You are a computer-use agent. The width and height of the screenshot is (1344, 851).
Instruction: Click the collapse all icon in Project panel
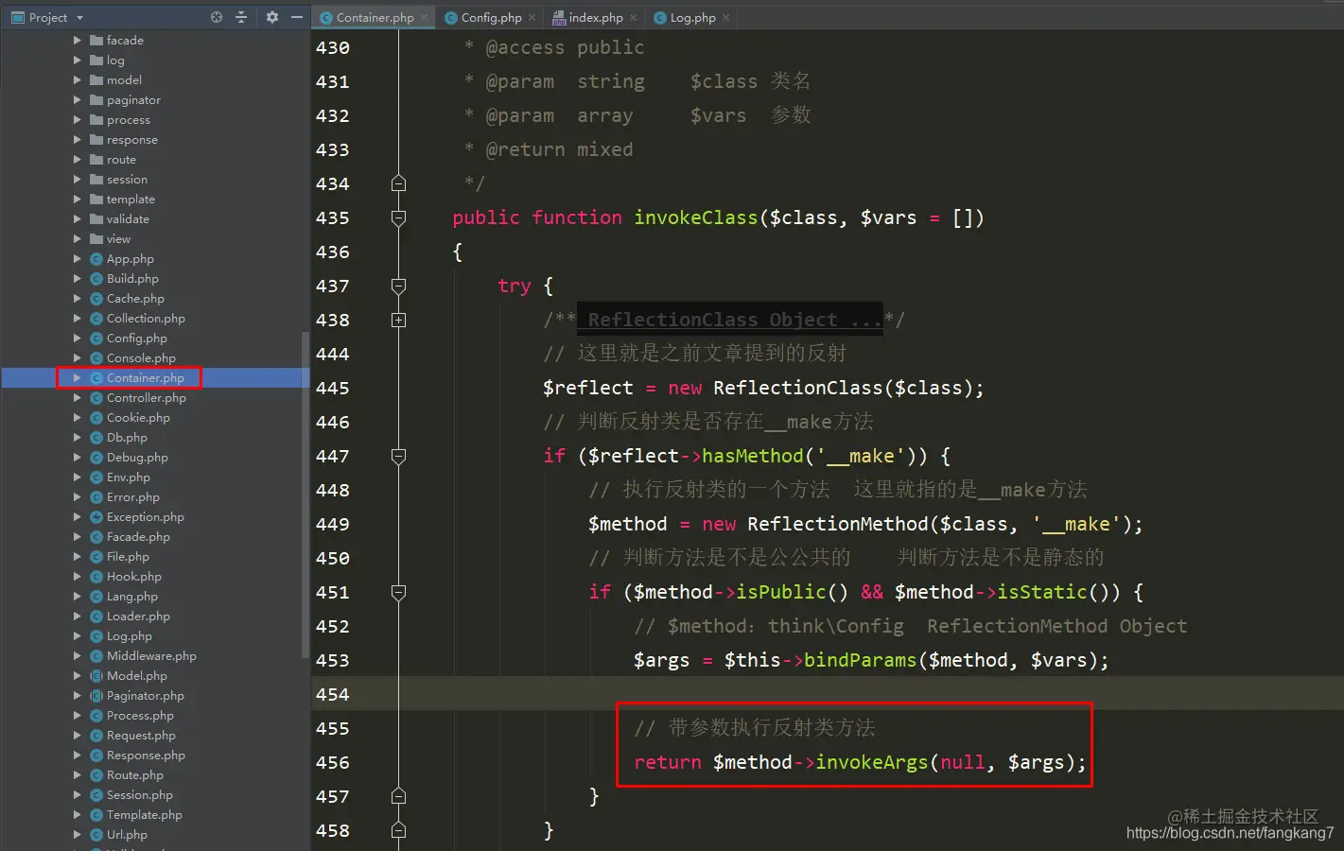[x=241, y=17]
